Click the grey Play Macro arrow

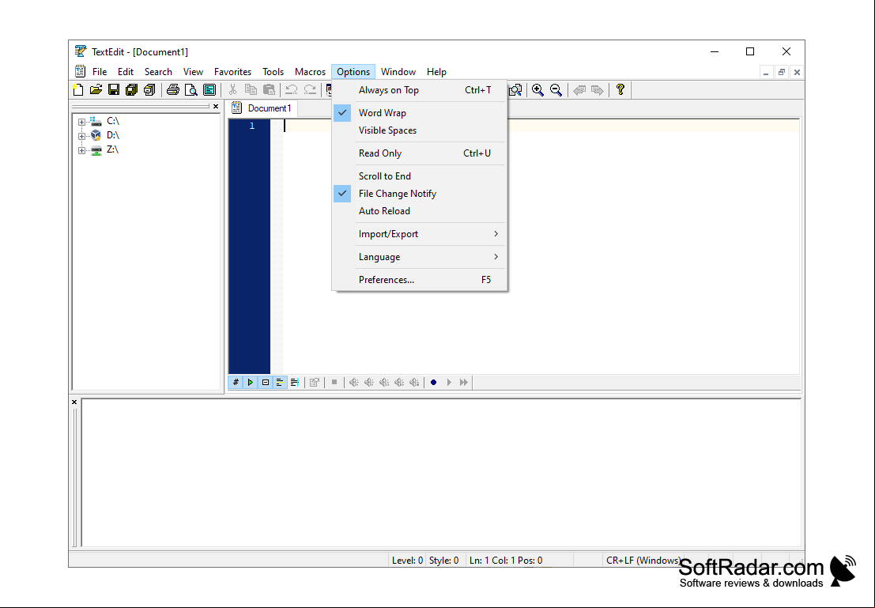[x=449, y=383]
